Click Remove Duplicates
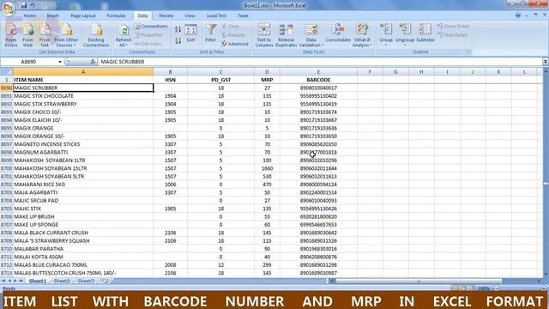The height and width of the screenshot is (309, 549). coord(286,35)
